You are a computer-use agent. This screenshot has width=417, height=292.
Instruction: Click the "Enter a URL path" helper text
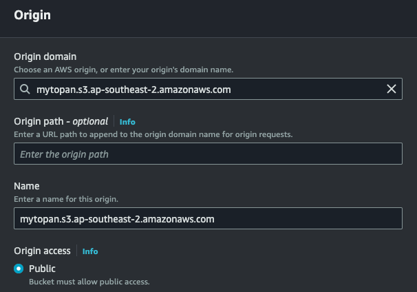pyautogui.click(x=153, y=134)
